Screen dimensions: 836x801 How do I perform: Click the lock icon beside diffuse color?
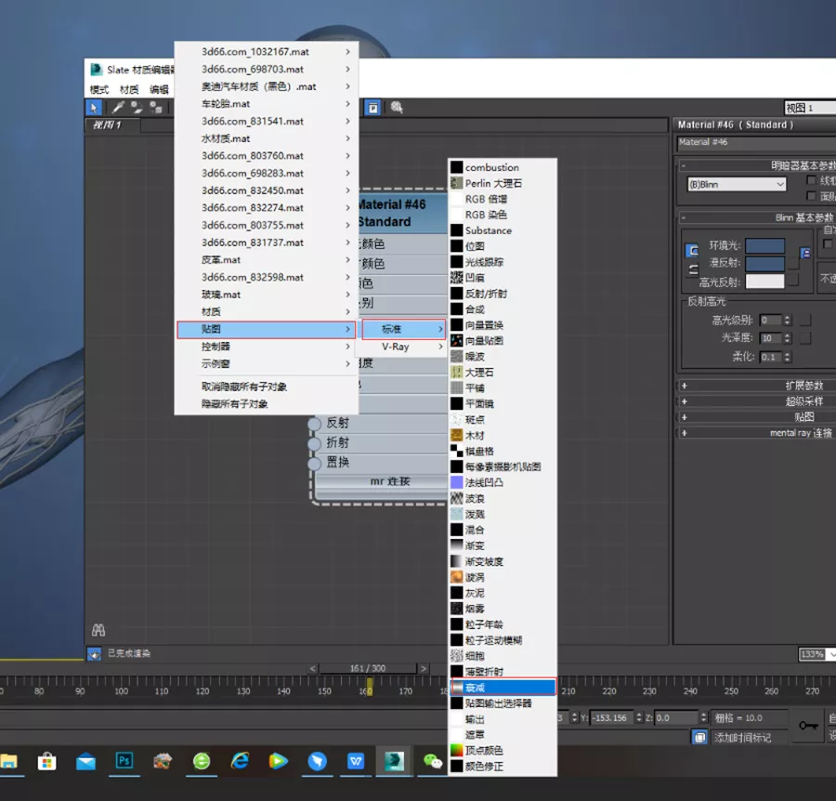(805, 253)
